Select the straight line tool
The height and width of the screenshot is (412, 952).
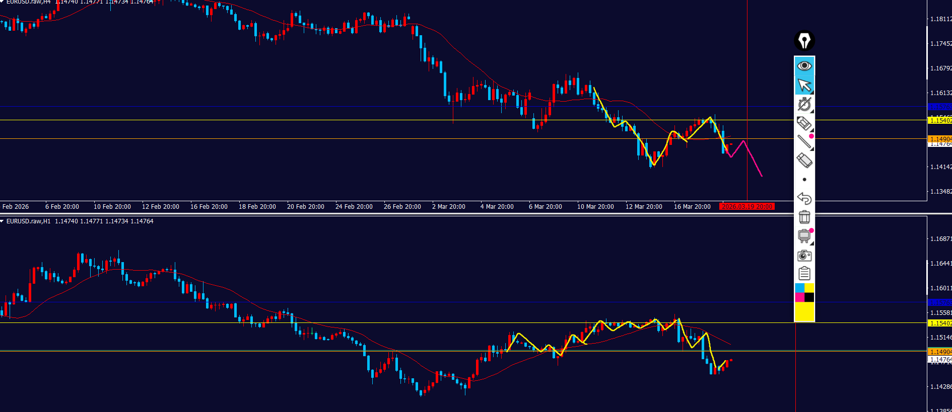tap(804, 142)
